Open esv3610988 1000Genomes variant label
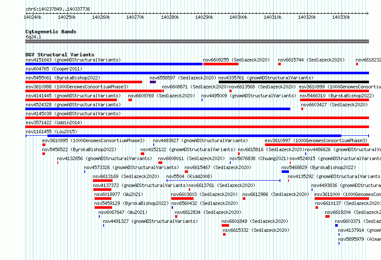This screenshot has width=381, height=260. pos(77,87)
